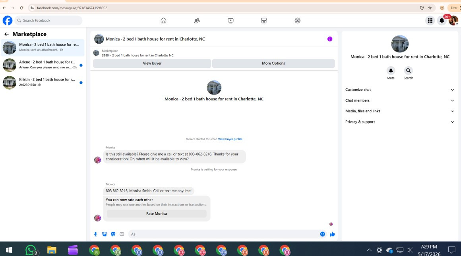Click the message '803 862 8216, Monica Smith'
The image size is (461, 256).
point(149,191)
